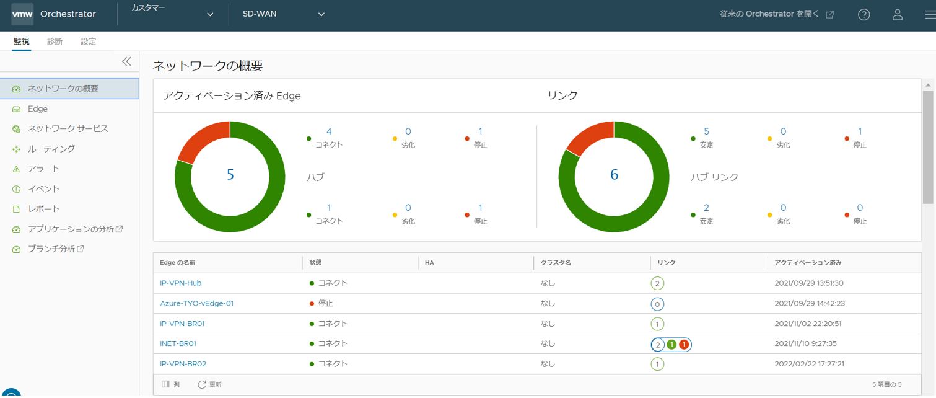Open the hamburger menu icon
The width and height of the screenshot is (936, 398).
click(x=929, y=15)
